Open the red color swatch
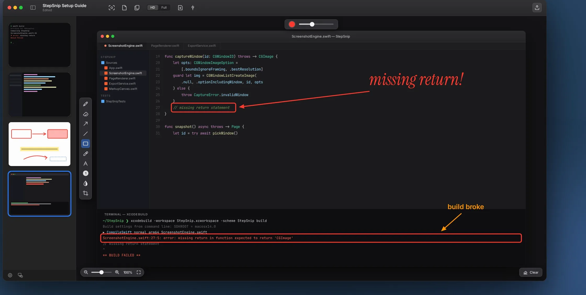 pyautogui.click(x=292, y=24)
